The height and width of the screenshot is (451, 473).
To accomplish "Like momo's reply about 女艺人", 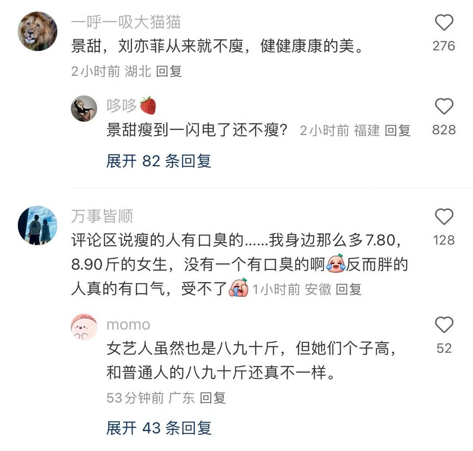I will tap(444, 325).
